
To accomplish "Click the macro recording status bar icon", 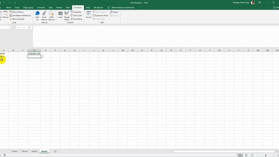I will (4, 155).
